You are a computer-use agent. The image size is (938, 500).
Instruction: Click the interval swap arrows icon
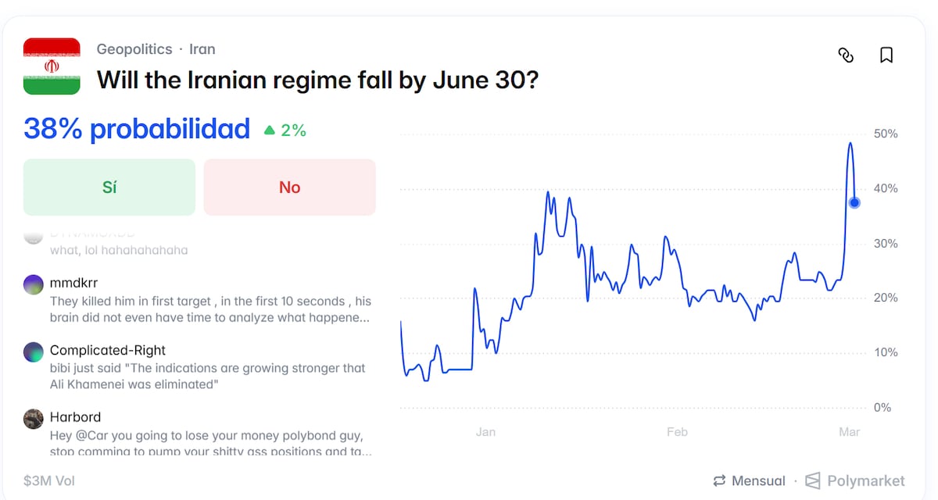coord(719,480)
